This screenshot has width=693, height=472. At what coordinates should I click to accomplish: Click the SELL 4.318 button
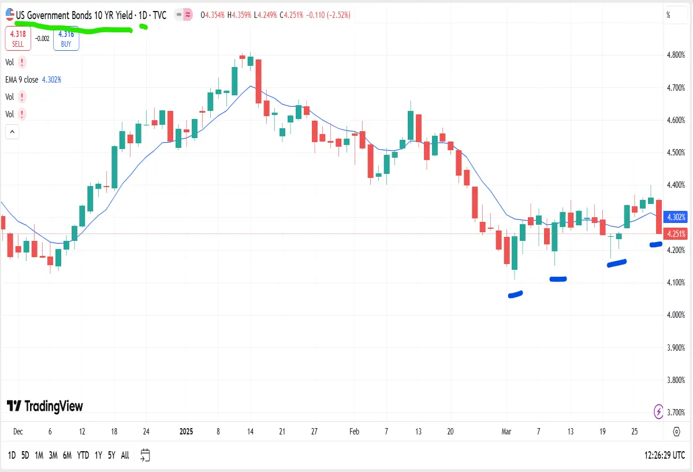click(17, 39)
